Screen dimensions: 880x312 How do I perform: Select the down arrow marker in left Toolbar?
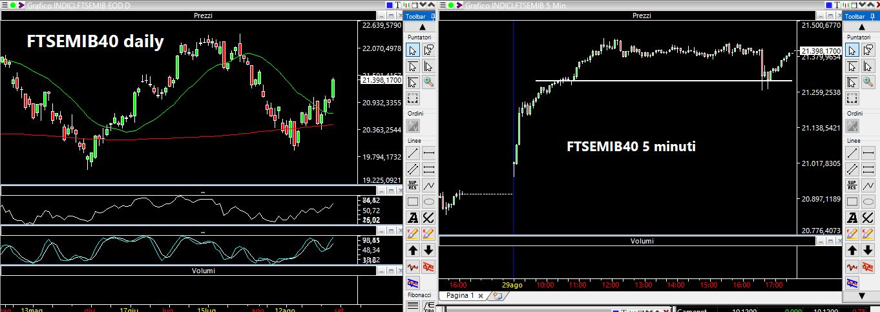click(x=428, y=250)
